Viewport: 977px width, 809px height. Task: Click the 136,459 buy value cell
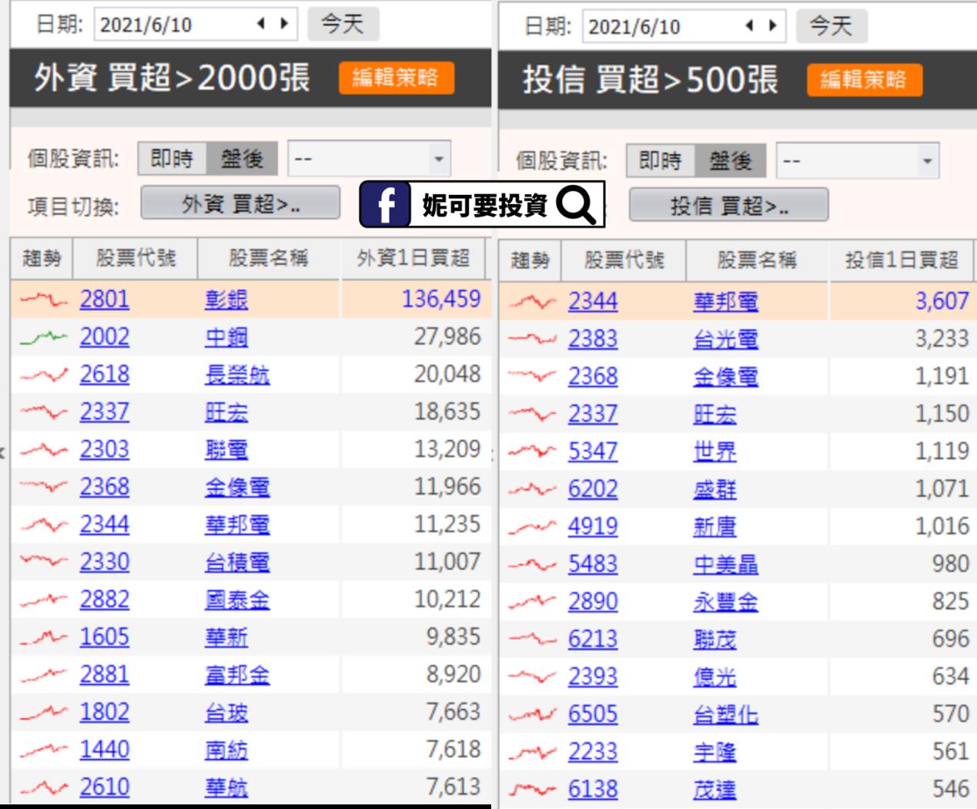[416, 299]
